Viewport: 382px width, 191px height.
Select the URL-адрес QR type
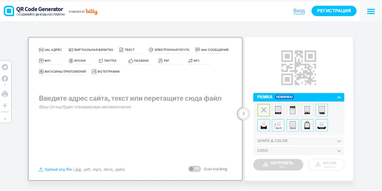tap(50, 50)
